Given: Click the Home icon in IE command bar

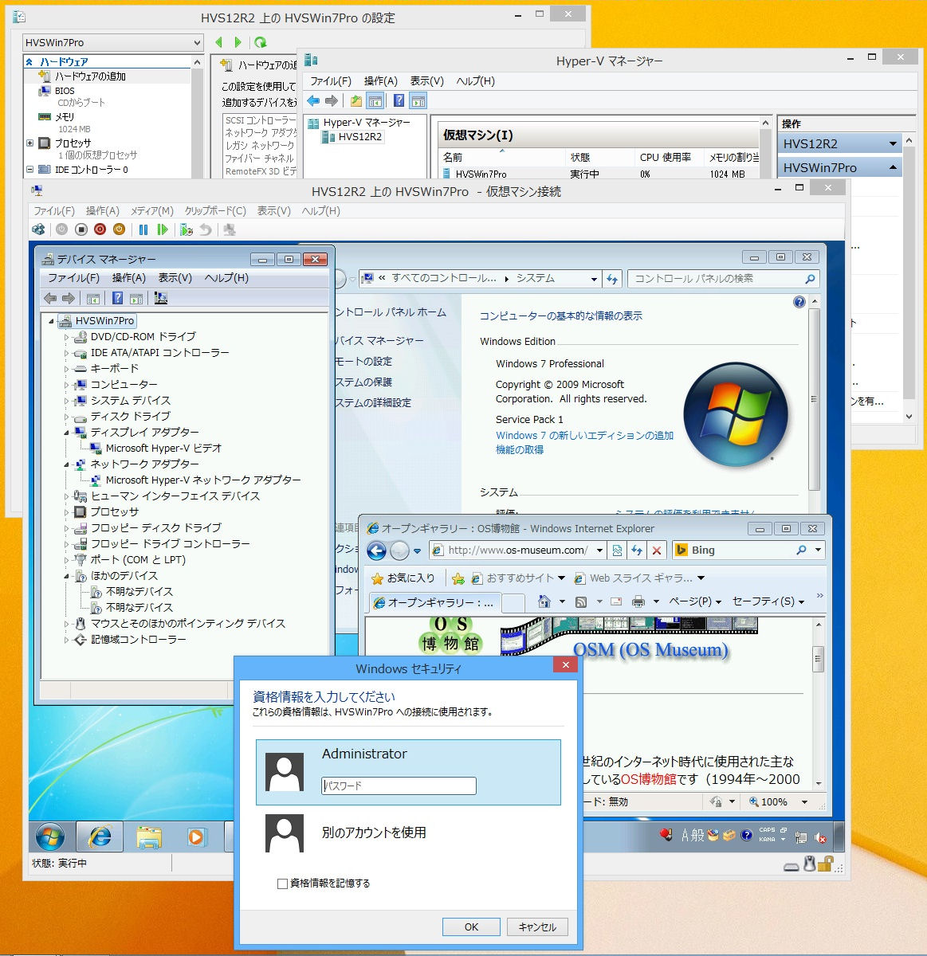Looking at the screenshot, I should pyautogui.click(x=544, y=601).
